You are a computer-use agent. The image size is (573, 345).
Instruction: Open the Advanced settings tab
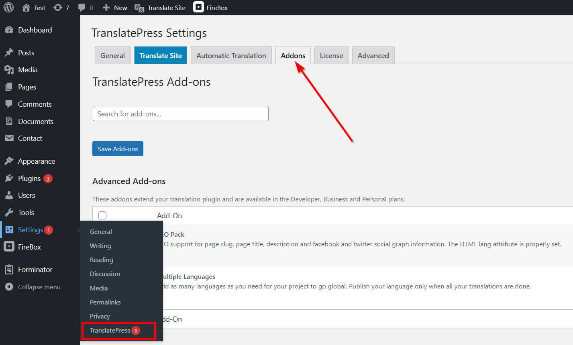pos(373,56)
